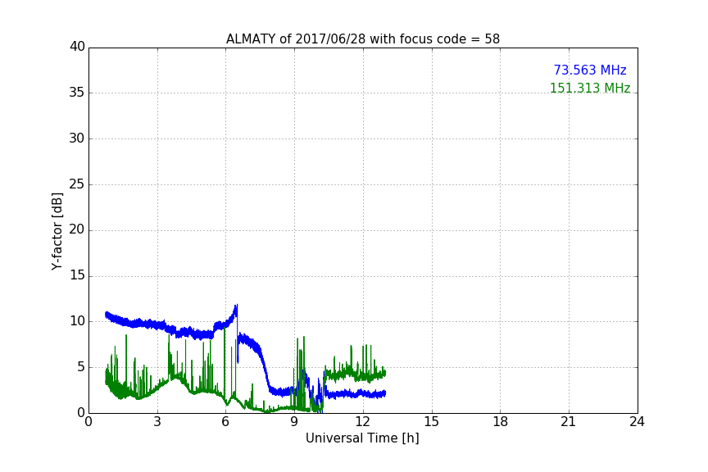Click the x-axis tick label "9"
The width and height of the screenshot is (708, 472).
[x=294, y=422]
